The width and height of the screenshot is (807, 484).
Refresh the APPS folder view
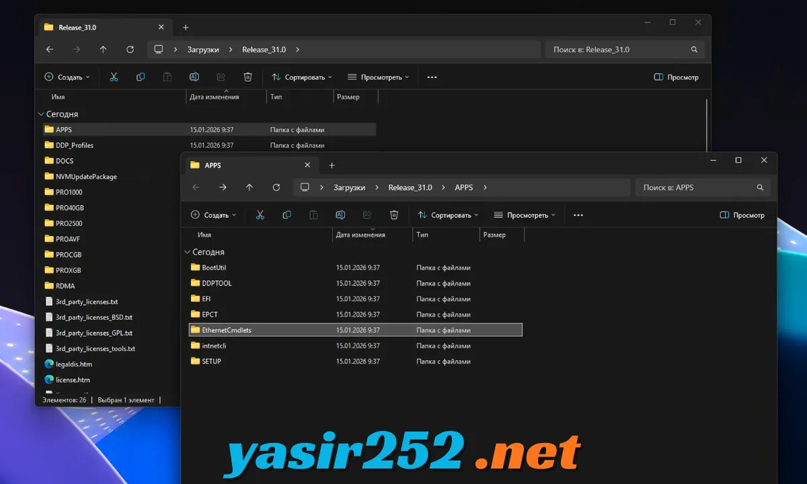coord(276,188)
